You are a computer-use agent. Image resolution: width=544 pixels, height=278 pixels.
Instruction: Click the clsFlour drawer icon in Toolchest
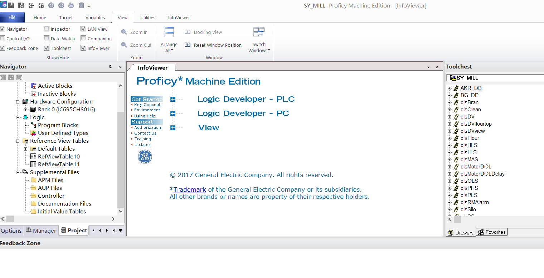pyautogui.click(x=456, y=138)
